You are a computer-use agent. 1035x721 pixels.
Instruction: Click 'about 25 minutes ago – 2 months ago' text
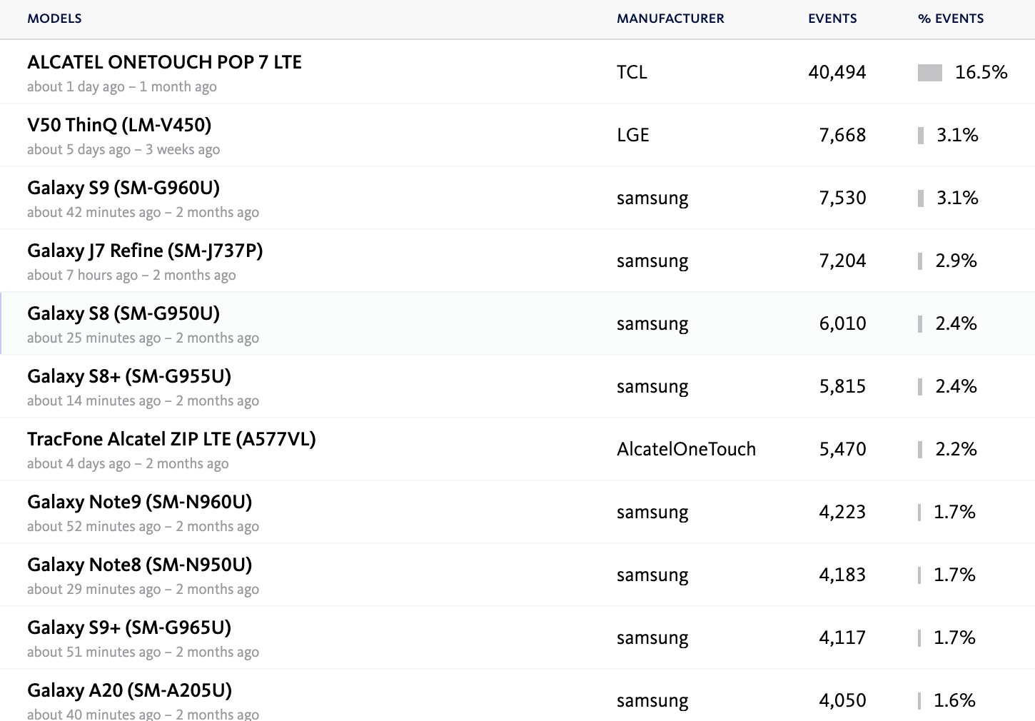click(x=143, y=338)
